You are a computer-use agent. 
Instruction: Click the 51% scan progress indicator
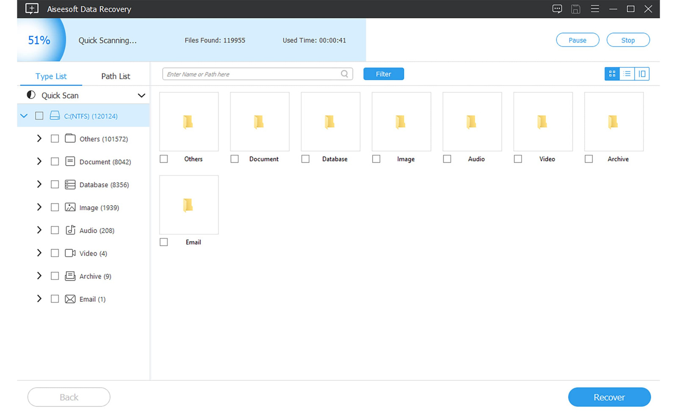[x=39, y=40]
